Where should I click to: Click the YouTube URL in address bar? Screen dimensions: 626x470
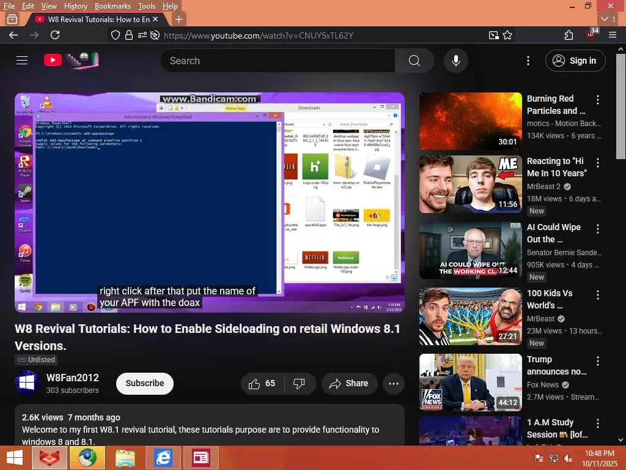tap(259, 35)
